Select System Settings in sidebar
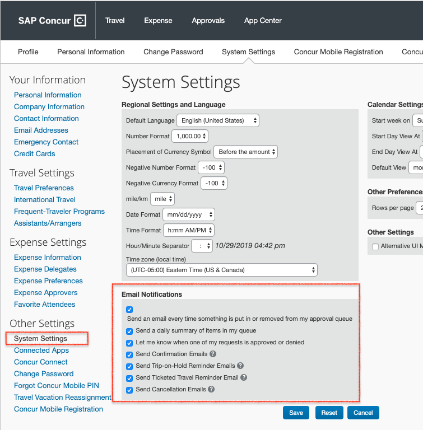The height and width of the screenshot is (430, 423). point(41,338)
